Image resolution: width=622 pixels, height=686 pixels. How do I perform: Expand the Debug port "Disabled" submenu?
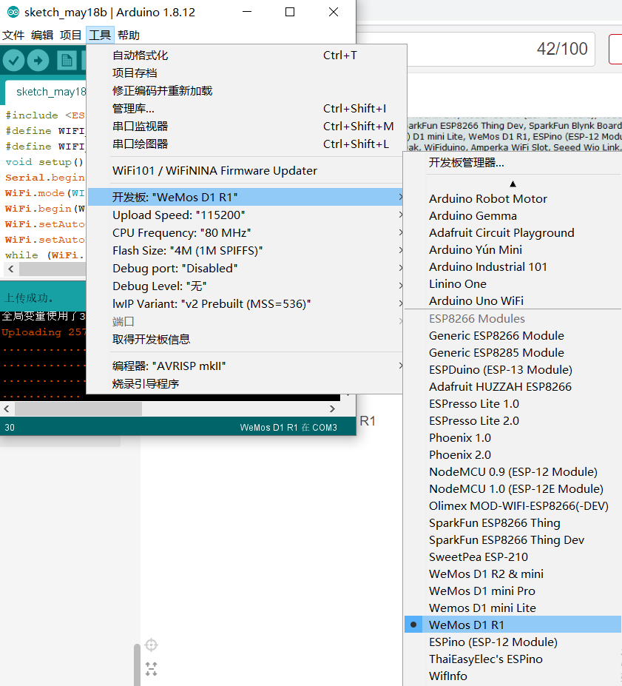tap(245, 268)
